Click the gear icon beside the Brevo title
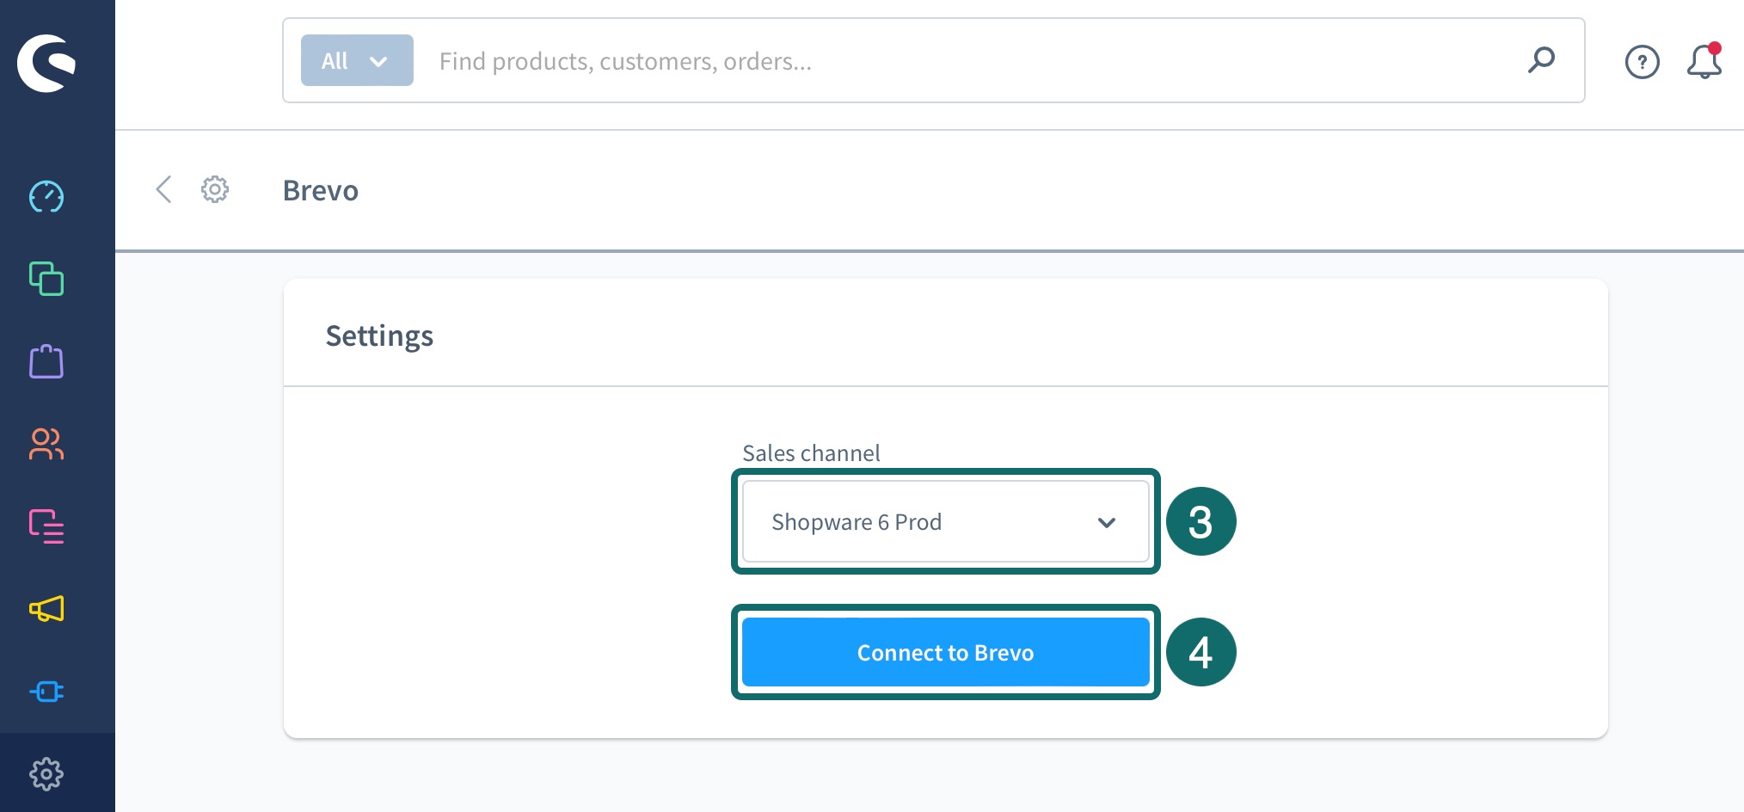This screenshot has height=812, width=1744. [x=215, y=189]
